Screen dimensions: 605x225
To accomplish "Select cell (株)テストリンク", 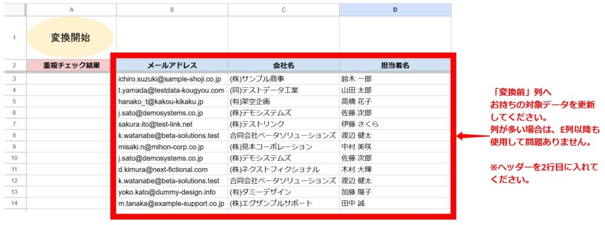I will click(x=284, y=124).
